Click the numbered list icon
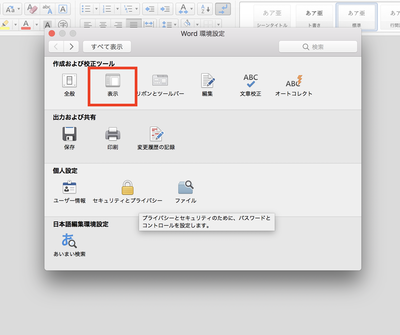Screen dimensions: 400x335 107,9
